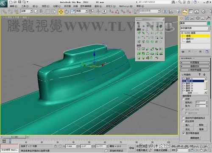Toggle 闭合放样 checkbox

(183, 121)
